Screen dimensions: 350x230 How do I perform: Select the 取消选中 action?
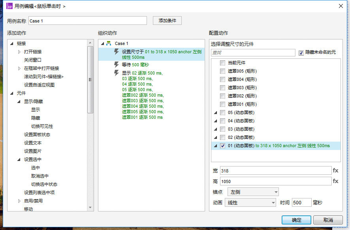click(40, 176)
